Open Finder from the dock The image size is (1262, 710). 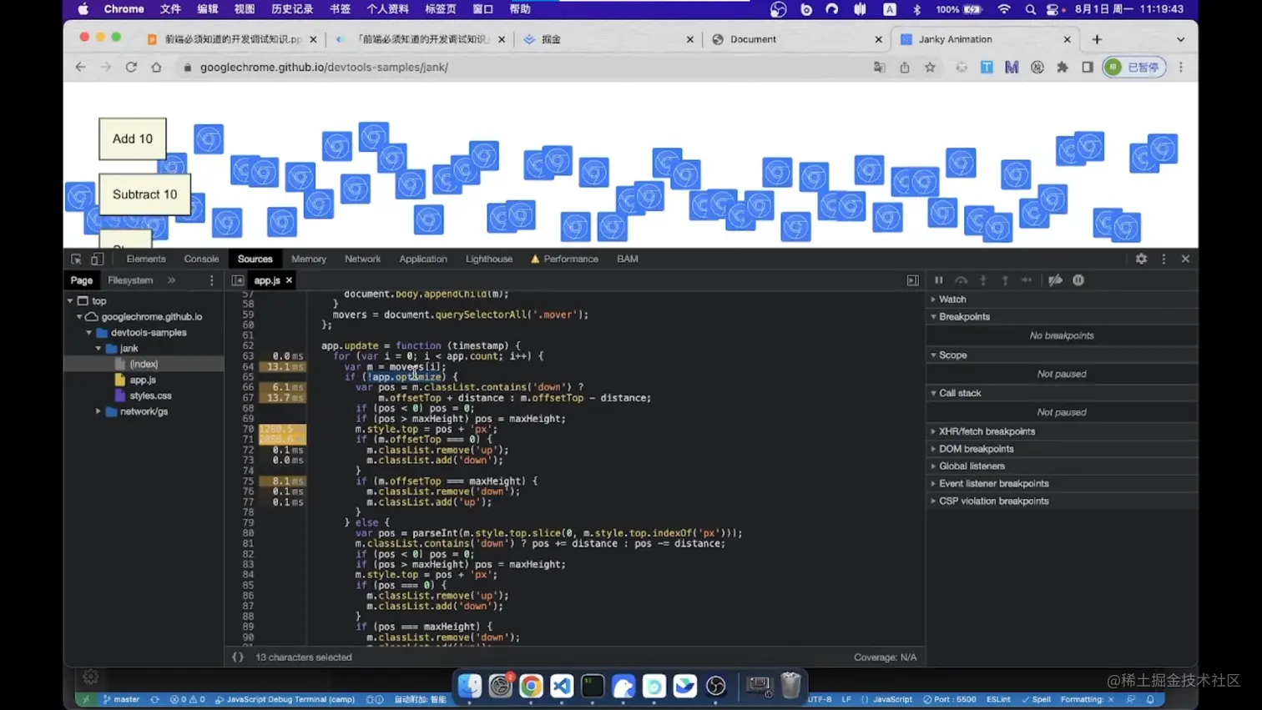470,686
